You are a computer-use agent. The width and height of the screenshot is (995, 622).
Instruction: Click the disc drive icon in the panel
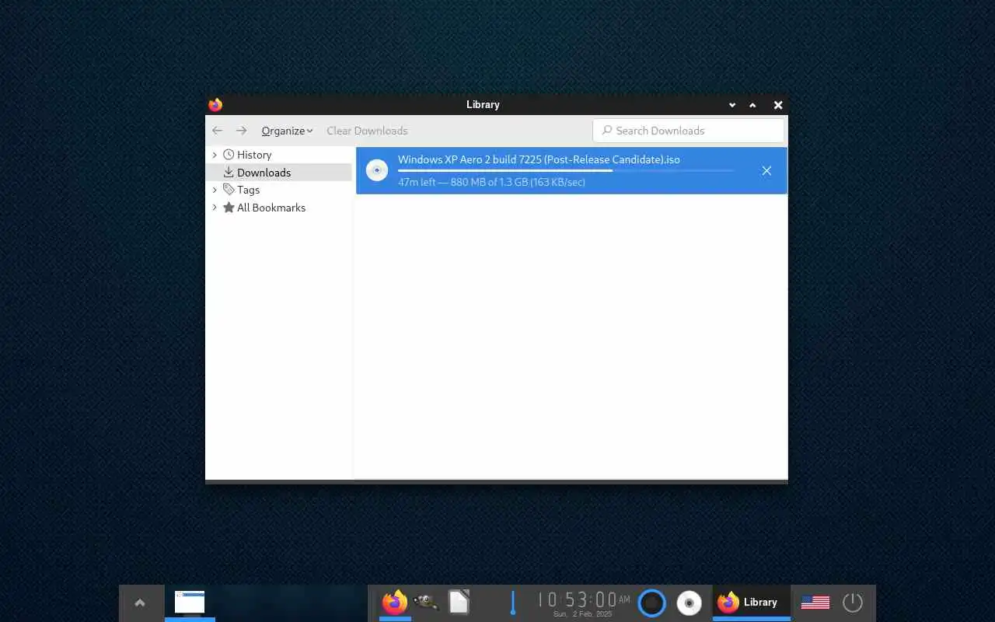pos(689,603)
